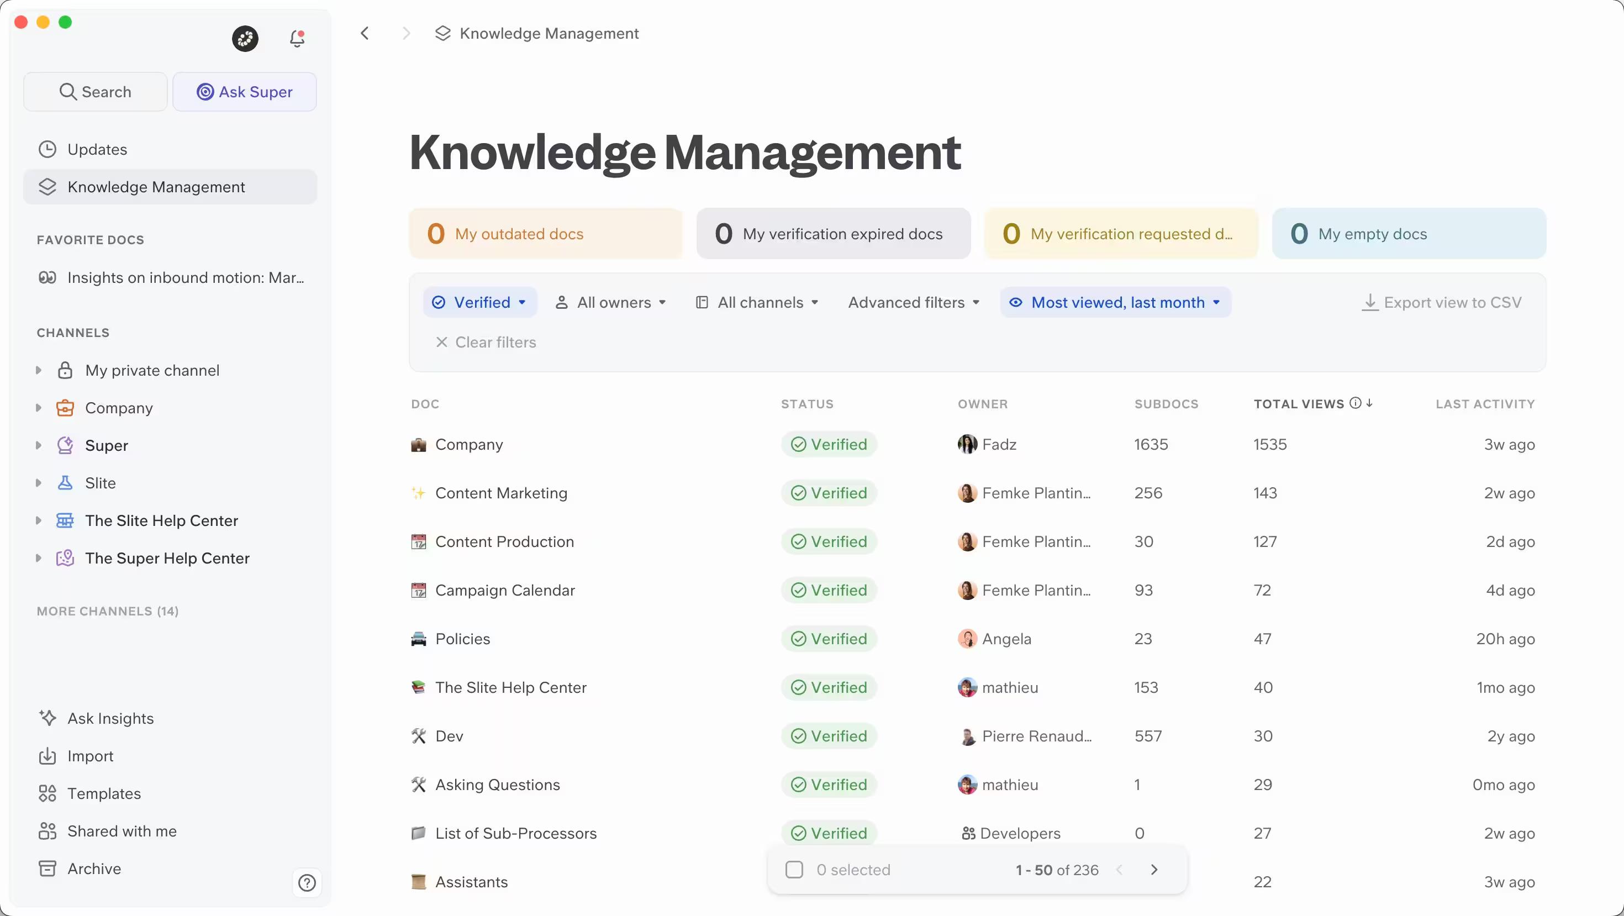Open the notifications bell
Viewport: 1624px width, 916px height.
coord(297,39)
